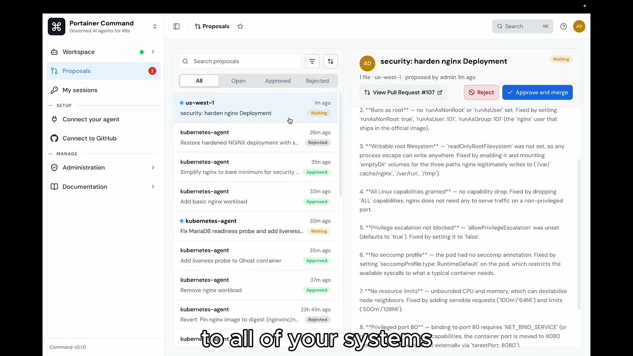Focus the top Search field
The image size is (633, 356).
pyautogui.click(x=523, y=27)
